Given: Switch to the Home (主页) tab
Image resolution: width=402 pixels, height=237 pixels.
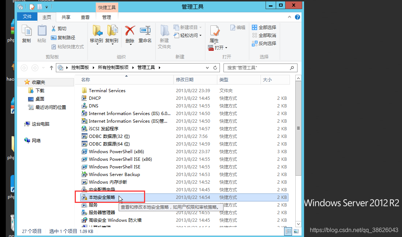Looking at the screenshot, I should click(x=47, y=17).
